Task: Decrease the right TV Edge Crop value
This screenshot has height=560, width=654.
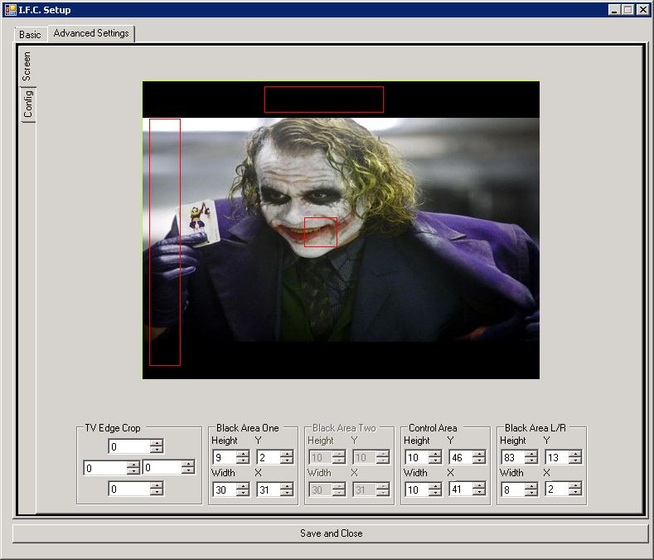Action: pyautogui.click(x=188, y=471)
